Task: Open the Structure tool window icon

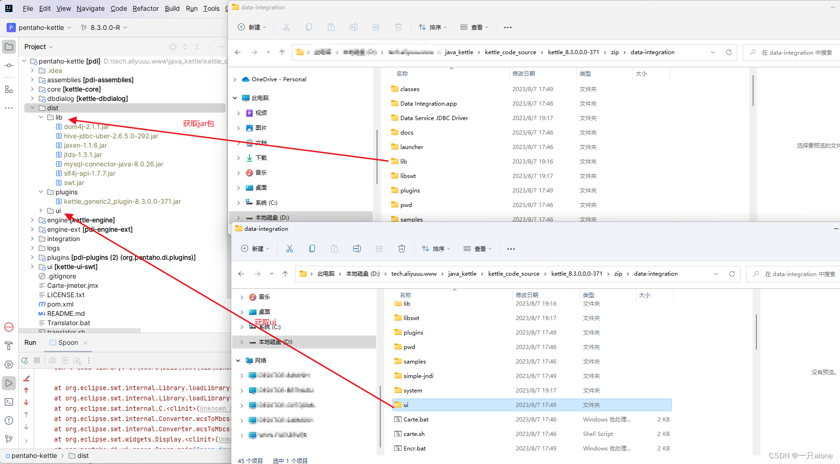Action: [9, 89]
